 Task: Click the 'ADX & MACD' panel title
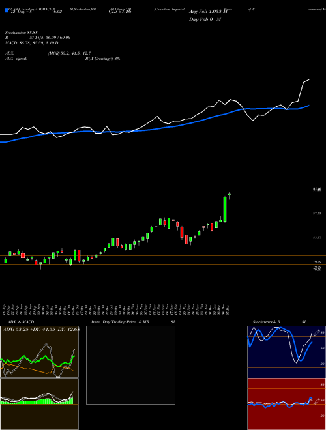[21, 322]
